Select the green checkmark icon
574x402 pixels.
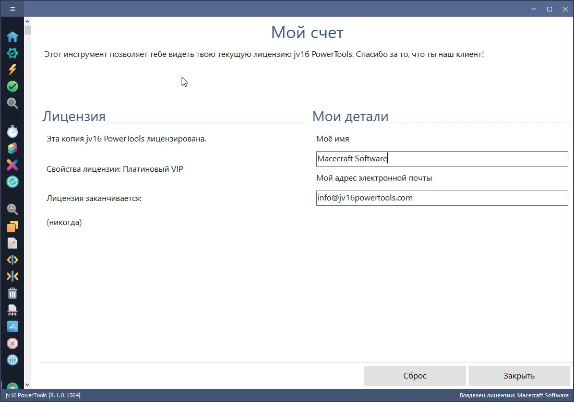point(13,87)
